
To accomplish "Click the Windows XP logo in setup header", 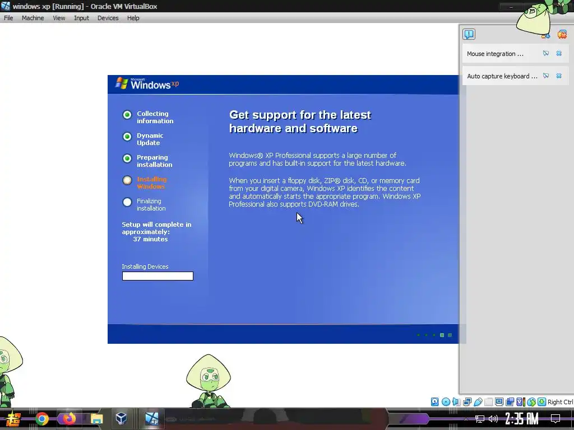I will click(147, 84).
